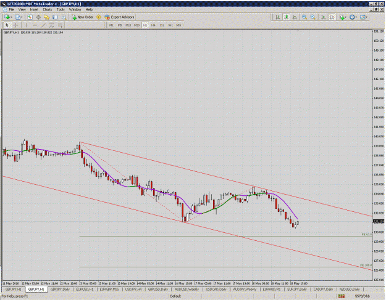Viewport: 386px width, 300px height.
Task: Open the Insert menu
Action: (x=34, y=10)
